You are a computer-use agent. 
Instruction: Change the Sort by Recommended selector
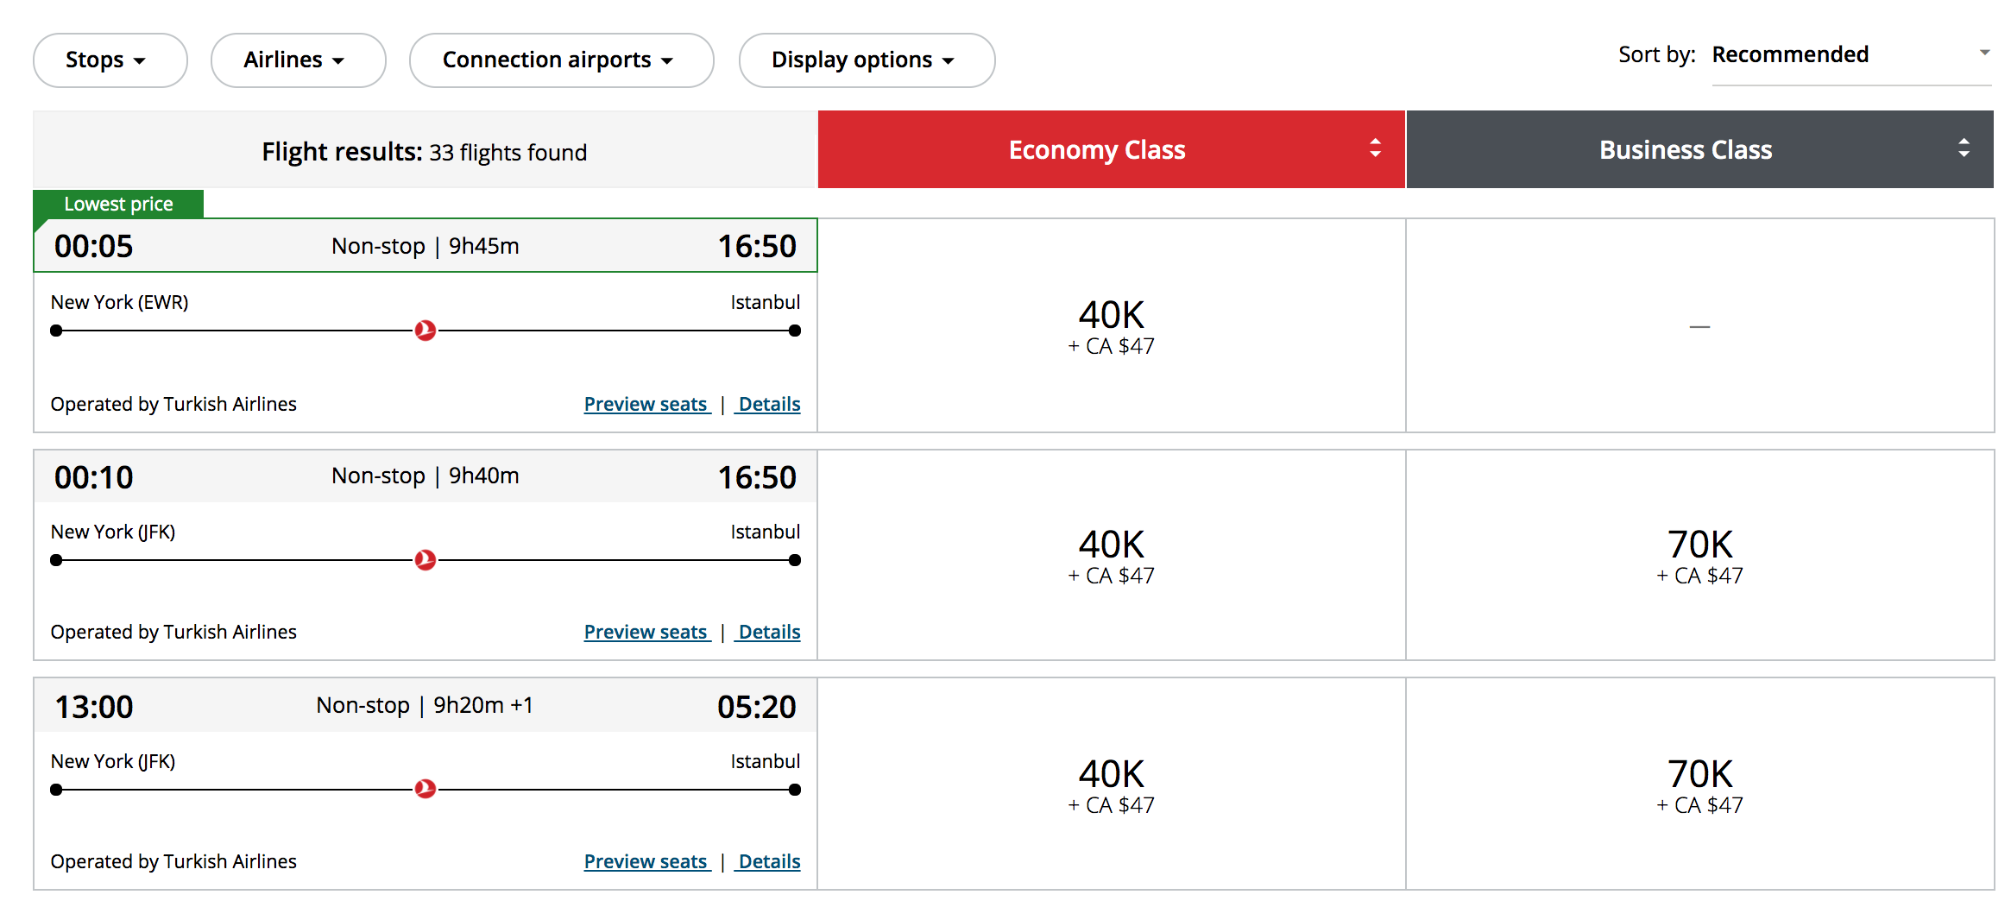1850,55
